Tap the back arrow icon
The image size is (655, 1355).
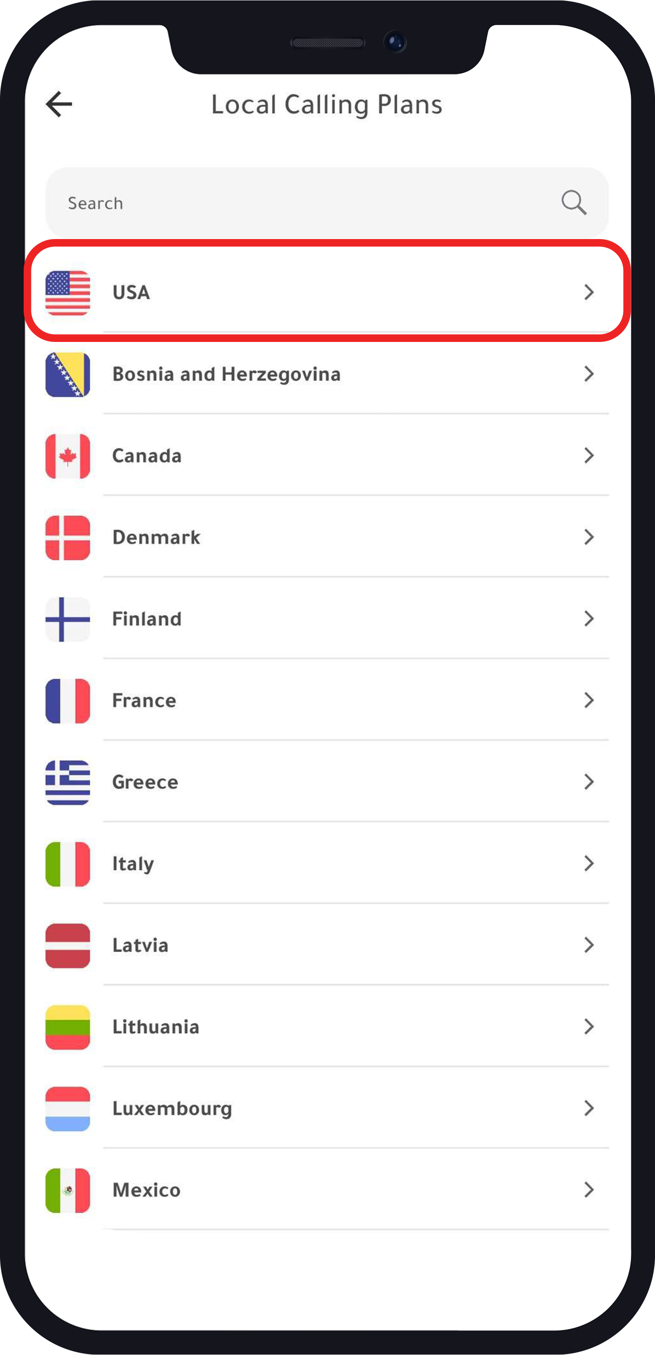tap(59, 104)
